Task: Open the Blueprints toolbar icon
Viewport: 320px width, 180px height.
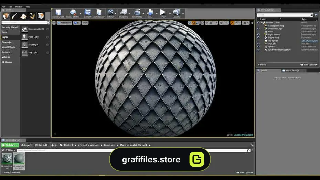Action: [124, 13]
